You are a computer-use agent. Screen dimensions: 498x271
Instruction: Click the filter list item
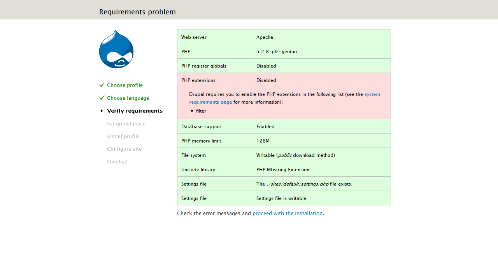click(201, 111)
